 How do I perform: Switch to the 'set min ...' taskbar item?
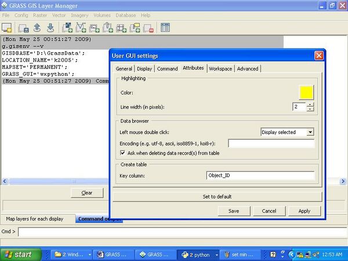coord(240,255)
